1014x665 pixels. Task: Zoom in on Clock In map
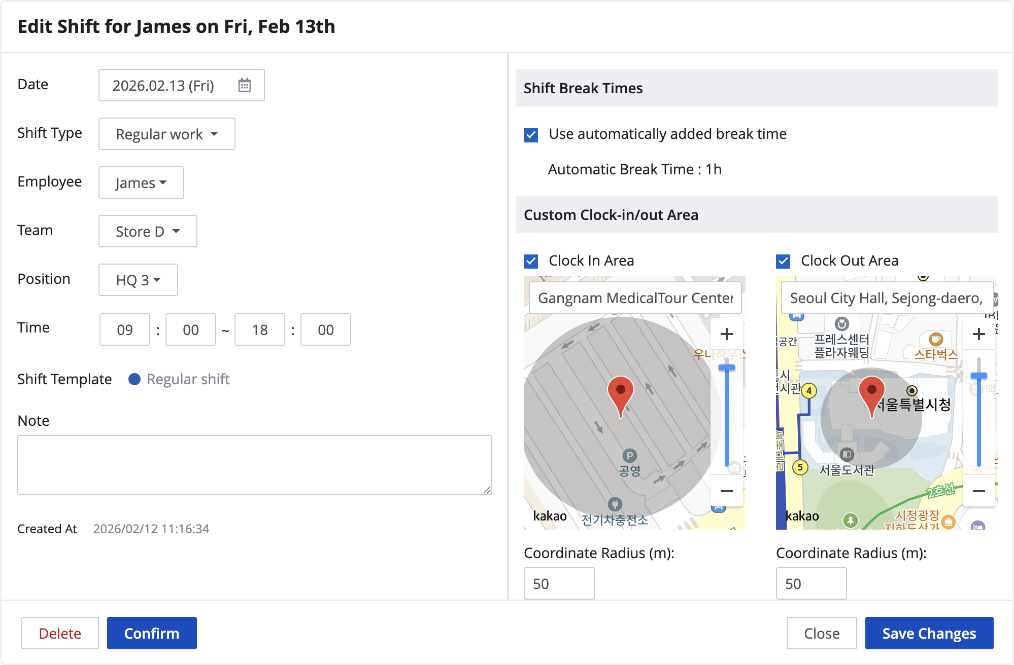click(x=726, y=334)
